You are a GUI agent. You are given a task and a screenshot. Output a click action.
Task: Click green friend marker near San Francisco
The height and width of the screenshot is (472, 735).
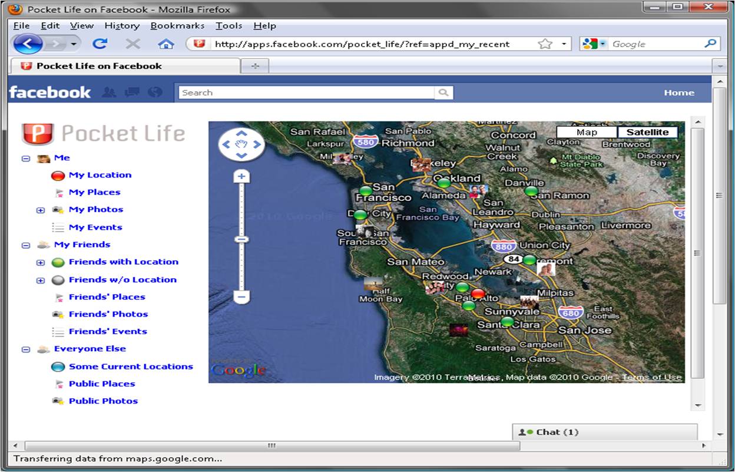pyautogui.click(x=366, y=191)
